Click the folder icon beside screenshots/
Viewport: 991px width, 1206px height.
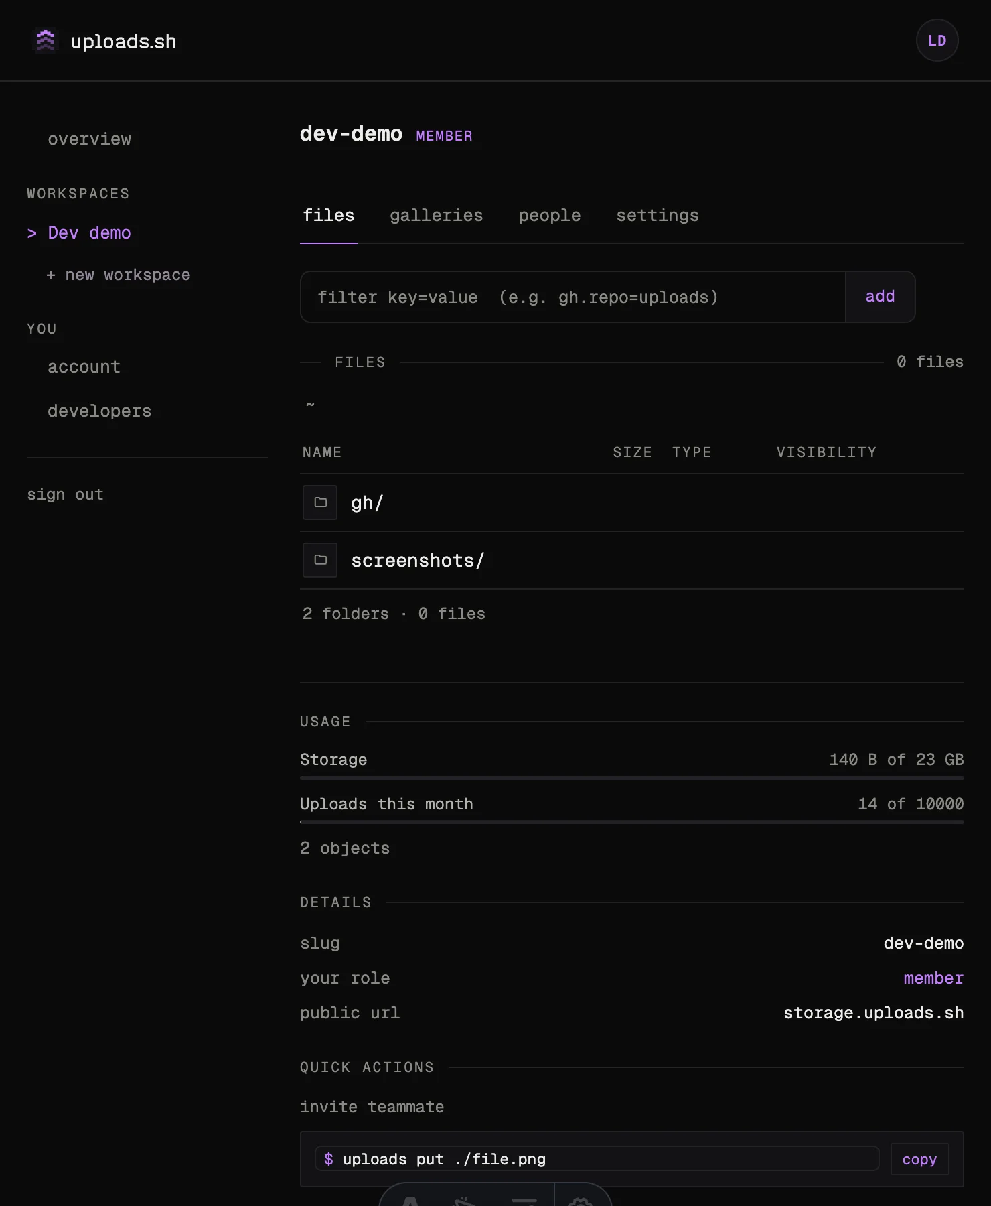pyautogui.click(x=320, y=560)
